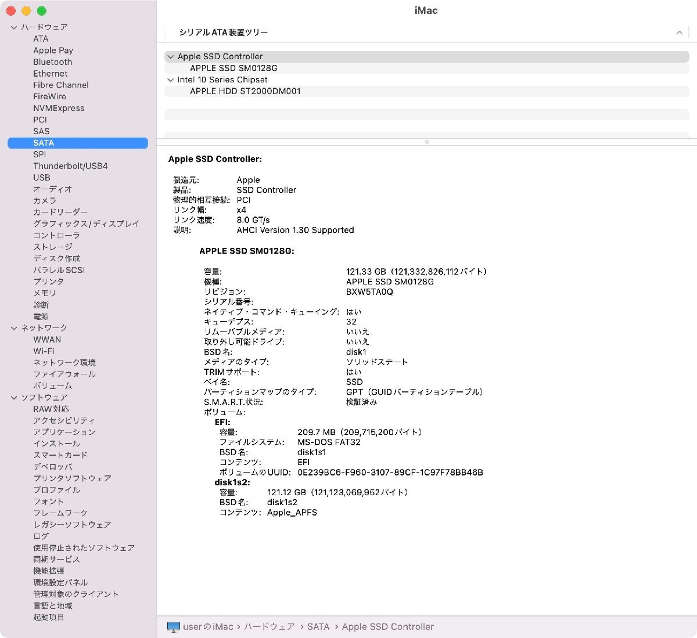Collapse the Intel 10 Series Chipset row
The height and width of the screenshot is (638, 697).
click(170, 80)
